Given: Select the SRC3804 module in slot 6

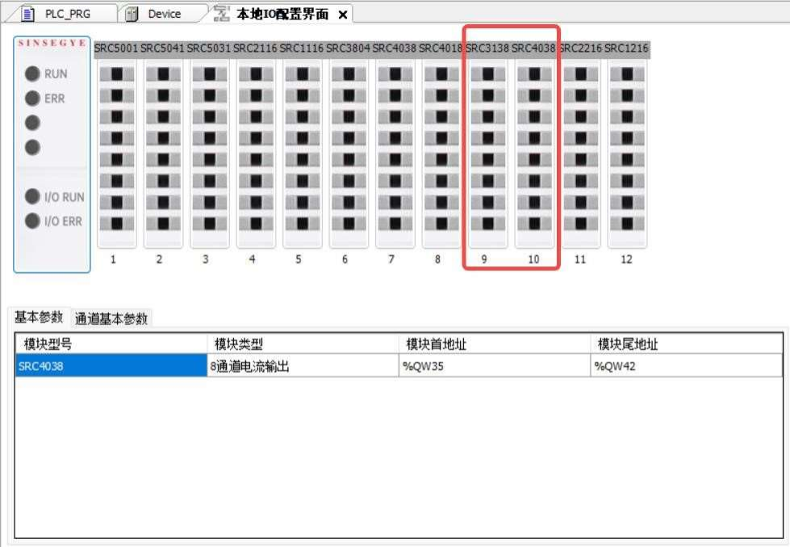Looking at the screenshot, I should pos(349,153).
